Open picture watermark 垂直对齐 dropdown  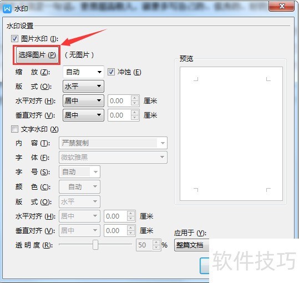[83, 115]
